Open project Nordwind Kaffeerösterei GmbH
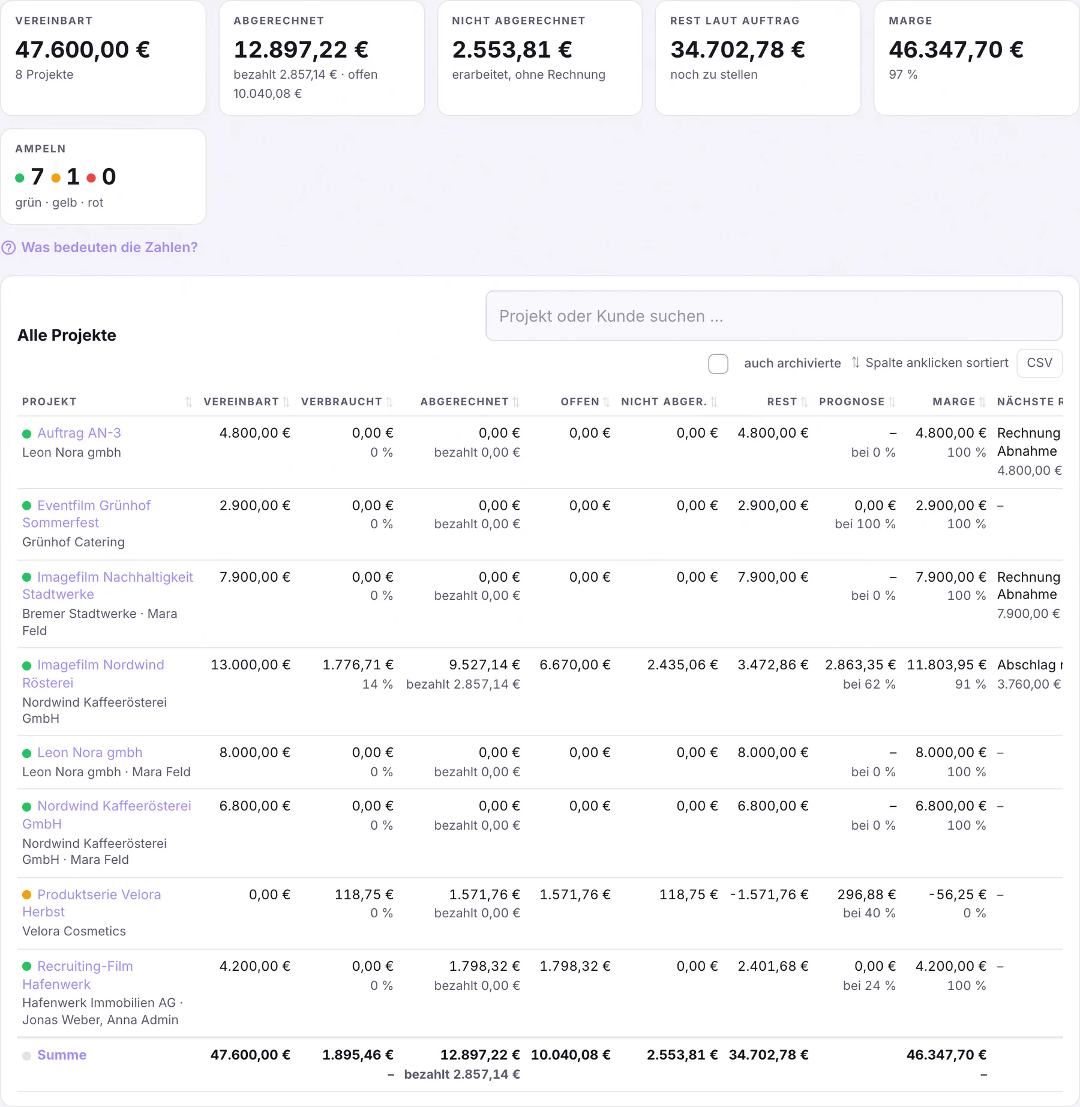 [x=107, y=815]
